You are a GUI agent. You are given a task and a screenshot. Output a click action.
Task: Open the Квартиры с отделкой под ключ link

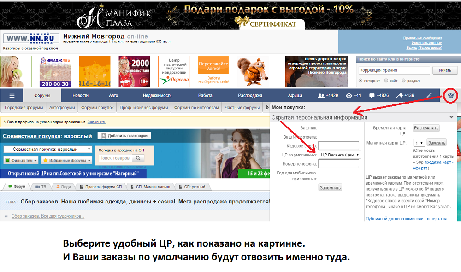(30, 48)
